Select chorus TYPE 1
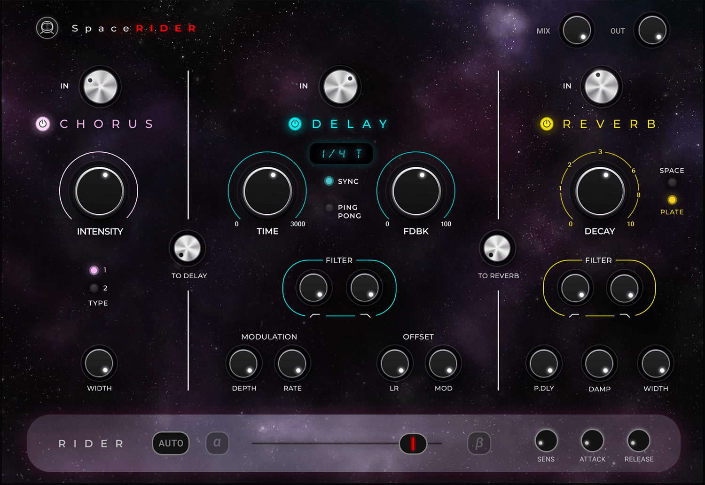705x485 pixels. 94,270
